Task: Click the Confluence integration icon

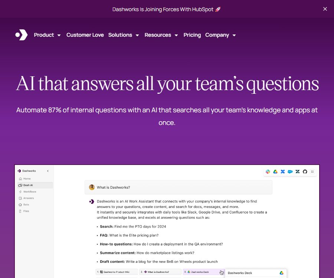Action: tap(283, 172)
